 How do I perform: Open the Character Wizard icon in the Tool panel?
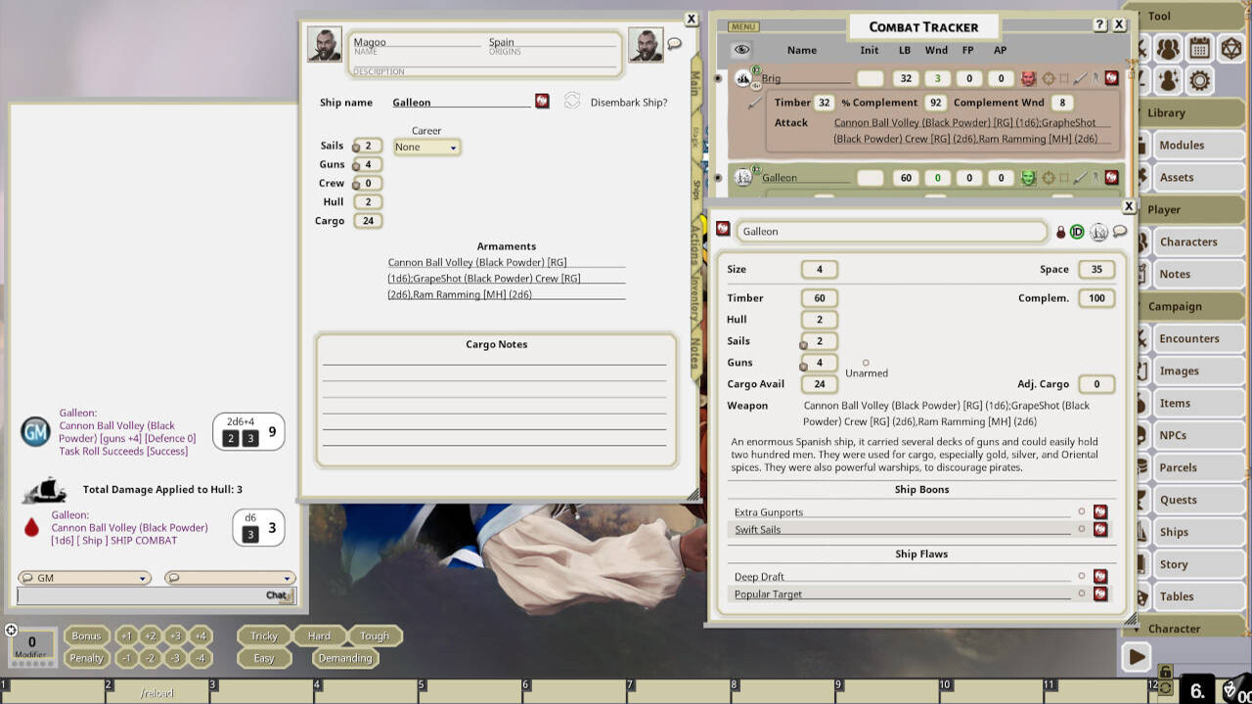1168,80
